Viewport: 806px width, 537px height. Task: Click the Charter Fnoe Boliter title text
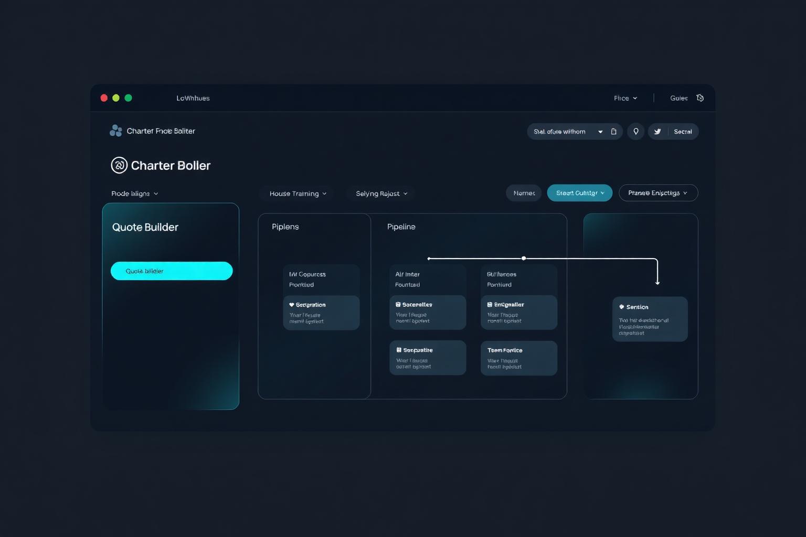(x=161, y=131)
